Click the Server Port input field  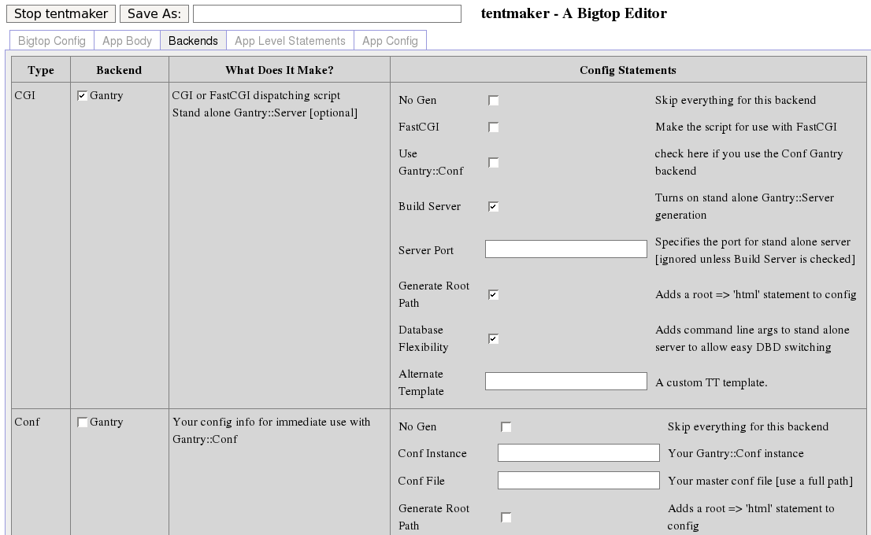pos(566,249)
